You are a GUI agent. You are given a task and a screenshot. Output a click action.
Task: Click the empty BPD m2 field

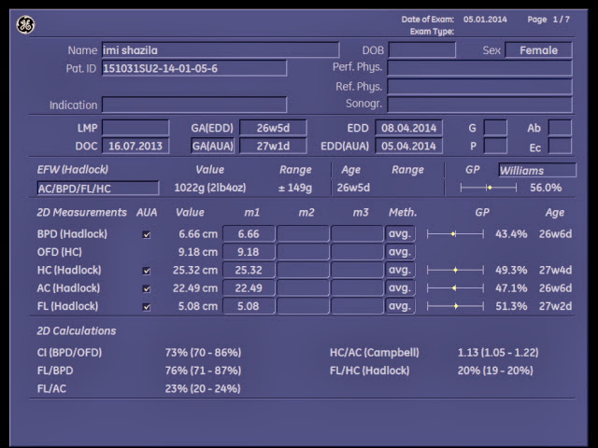(303, 233)
